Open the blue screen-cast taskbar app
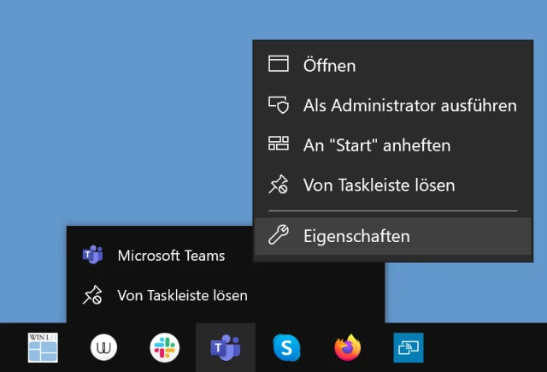The image size is (547, 372). (x=409, y=347)
